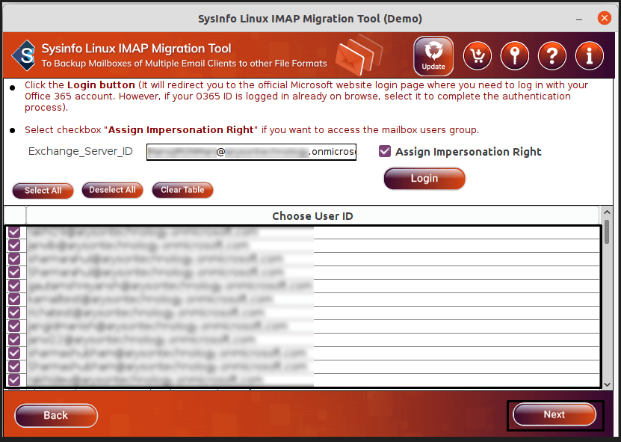The height and width of the screenshot is (442, 621).
Task: Uncheck the eighth user ID row checkbox
Action: [14, 326]
